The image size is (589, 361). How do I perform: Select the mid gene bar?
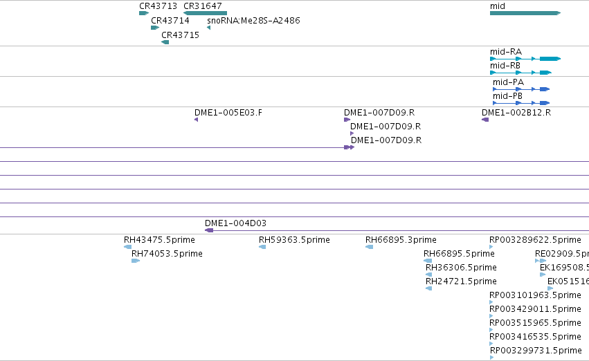tap(525, 13)
